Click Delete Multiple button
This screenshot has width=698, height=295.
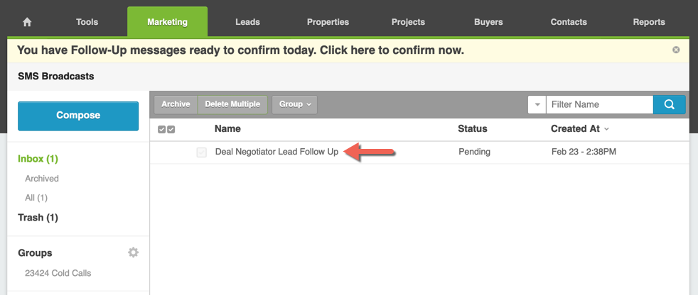click(x=232, y=104)
